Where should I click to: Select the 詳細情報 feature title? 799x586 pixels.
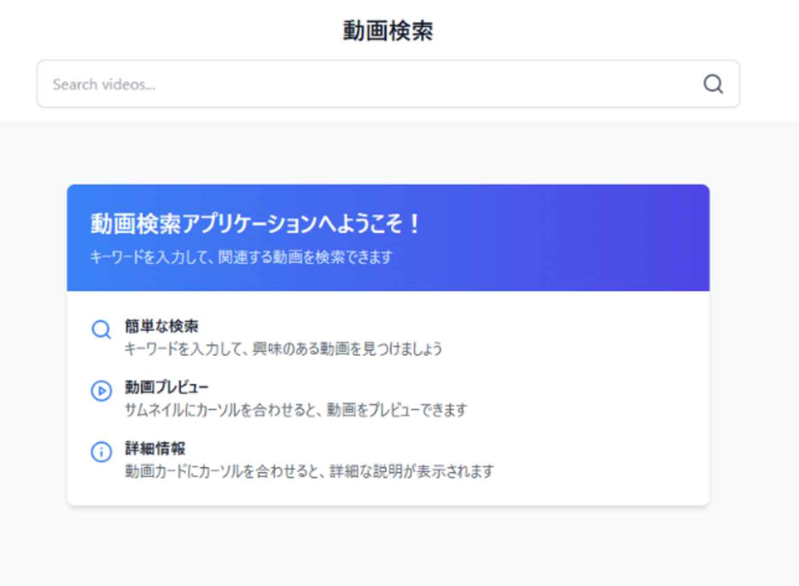pyautogui.click(x=155, y=448)
